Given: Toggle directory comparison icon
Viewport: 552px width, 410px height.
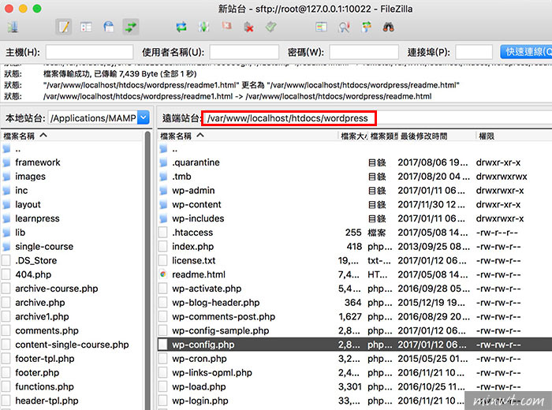Looking at the screenshot, I should coord(344,27).
